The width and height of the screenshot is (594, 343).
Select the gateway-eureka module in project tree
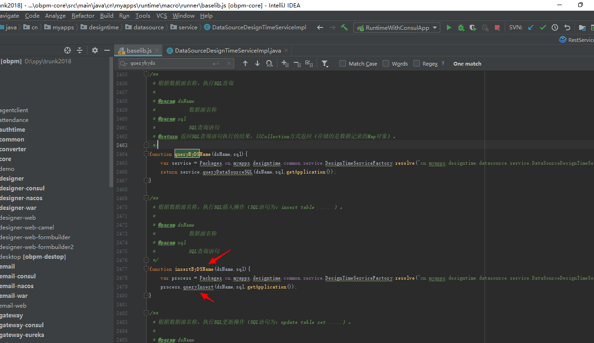[x=22, y=335]
